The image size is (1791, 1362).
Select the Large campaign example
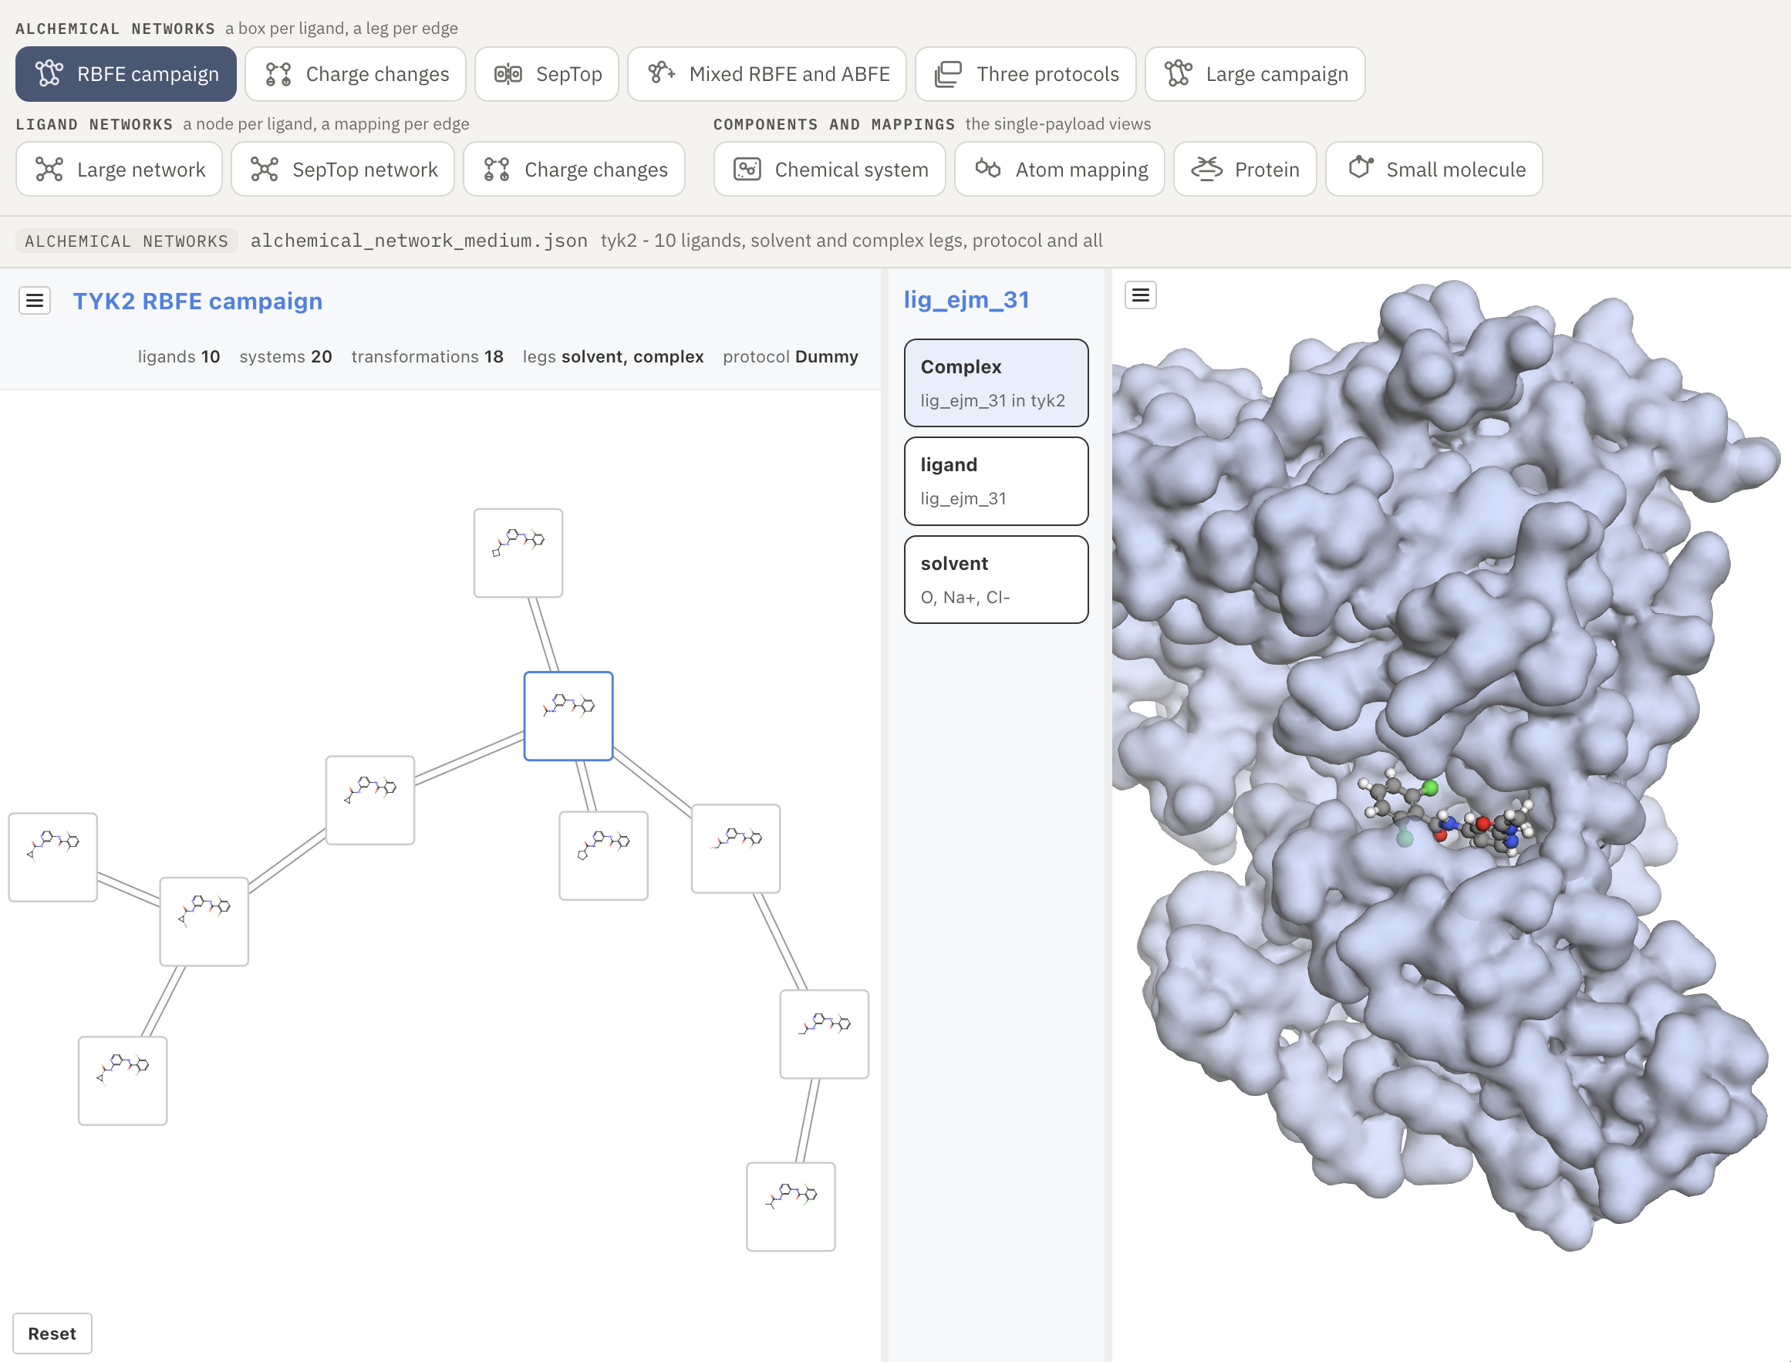coord(1254,74)
